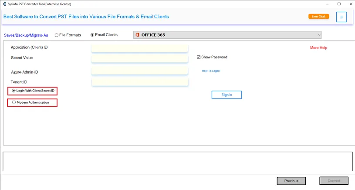This screenshot has width=355, height=190.
Task: Maximize the PST Converter window
Action: pos(339,4)
